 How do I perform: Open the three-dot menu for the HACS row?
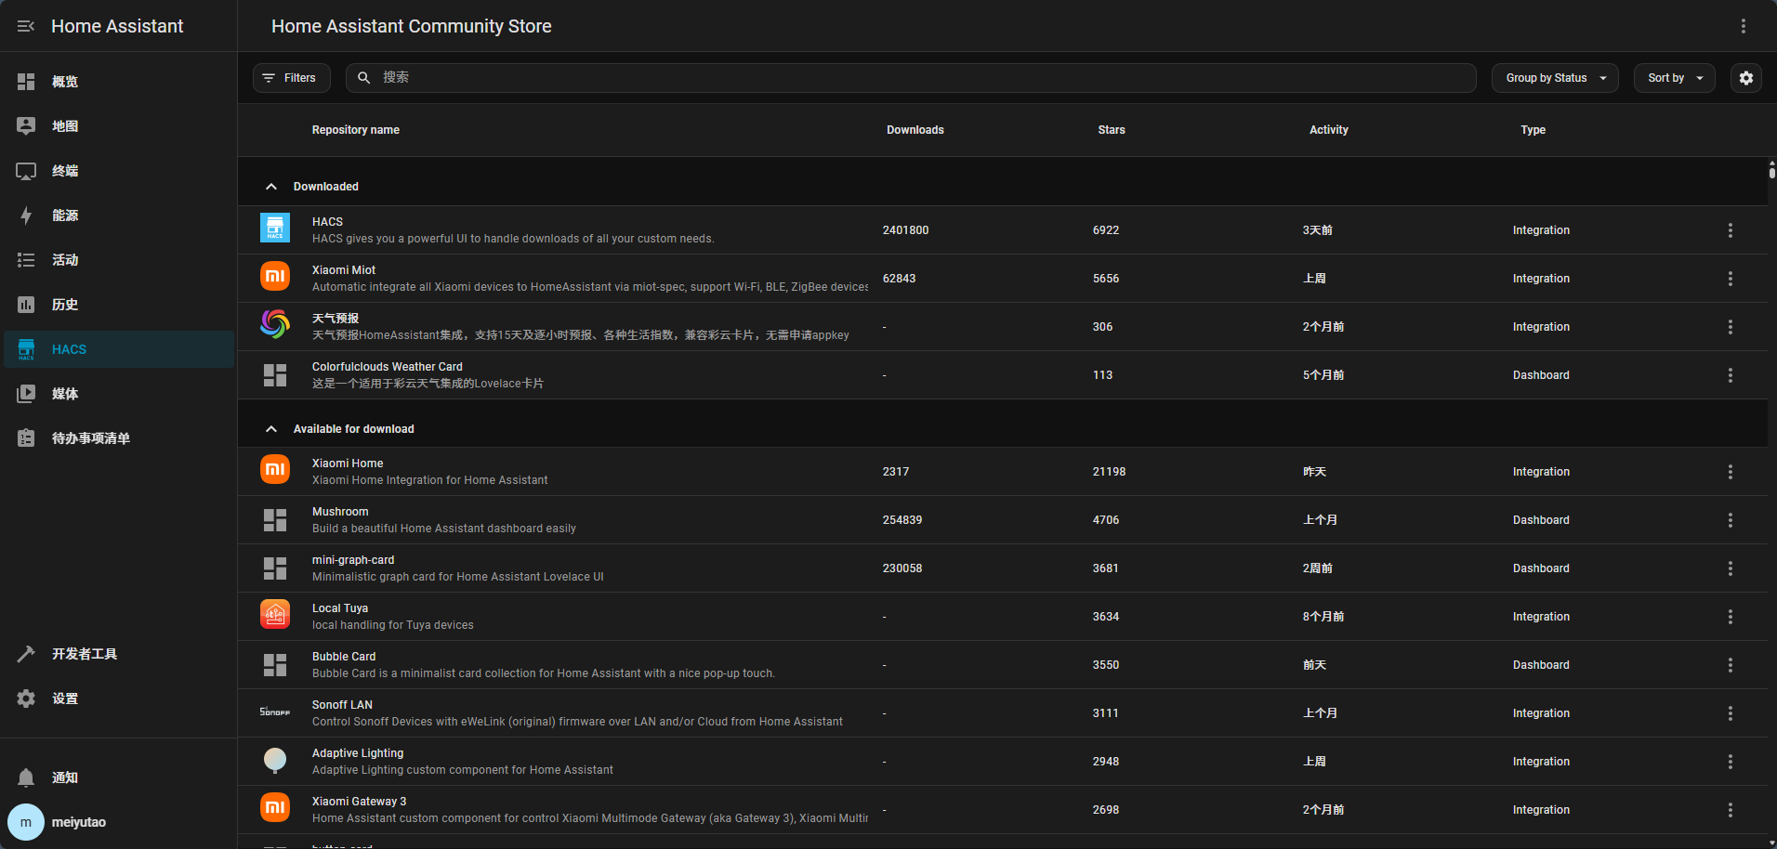1730,230
